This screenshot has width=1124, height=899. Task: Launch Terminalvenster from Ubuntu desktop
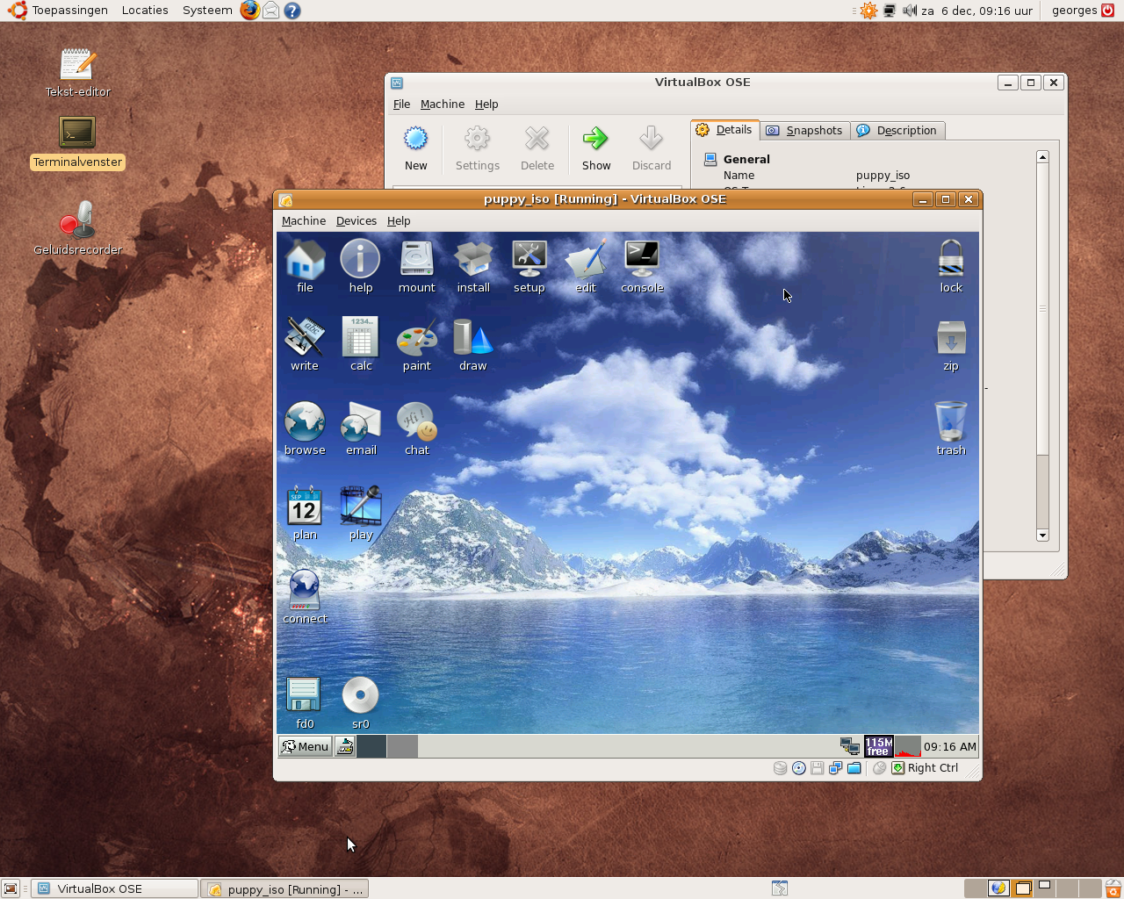tap(77, 133)
